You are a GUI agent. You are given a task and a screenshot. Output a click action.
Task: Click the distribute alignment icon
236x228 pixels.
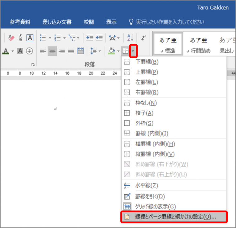coord(80,51)
